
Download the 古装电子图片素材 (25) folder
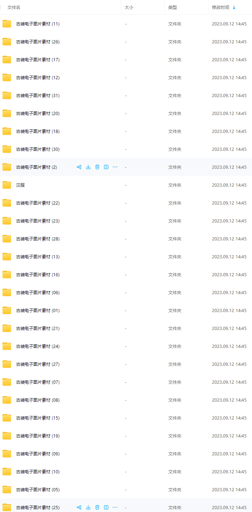(x=88, y=507)
